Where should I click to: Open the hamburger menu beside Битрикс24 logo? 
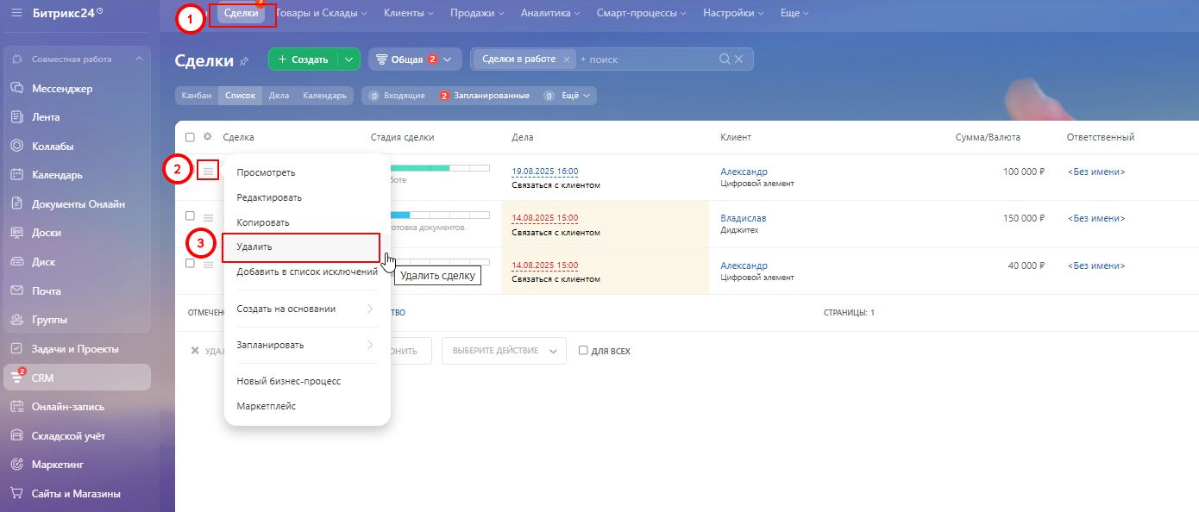[16, 13]
